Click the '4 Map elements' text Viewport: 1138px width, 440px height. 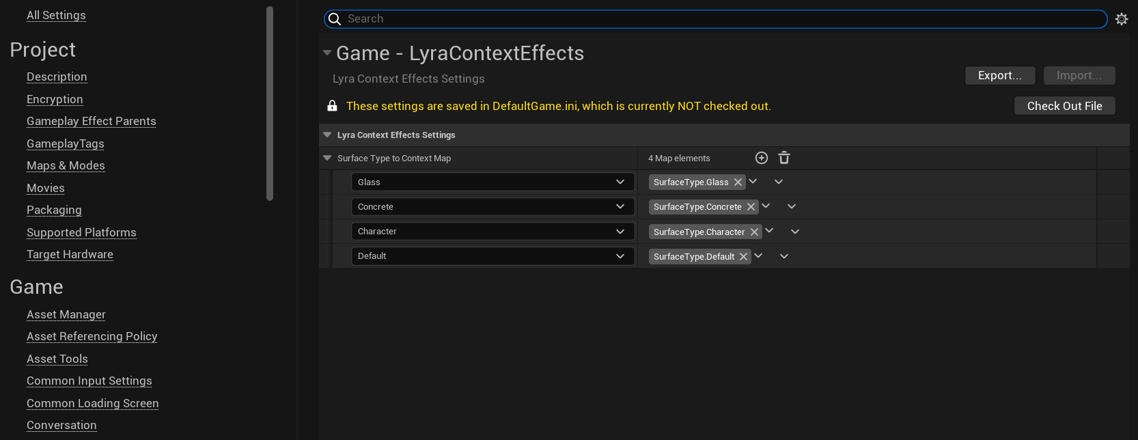pos(679,158)
